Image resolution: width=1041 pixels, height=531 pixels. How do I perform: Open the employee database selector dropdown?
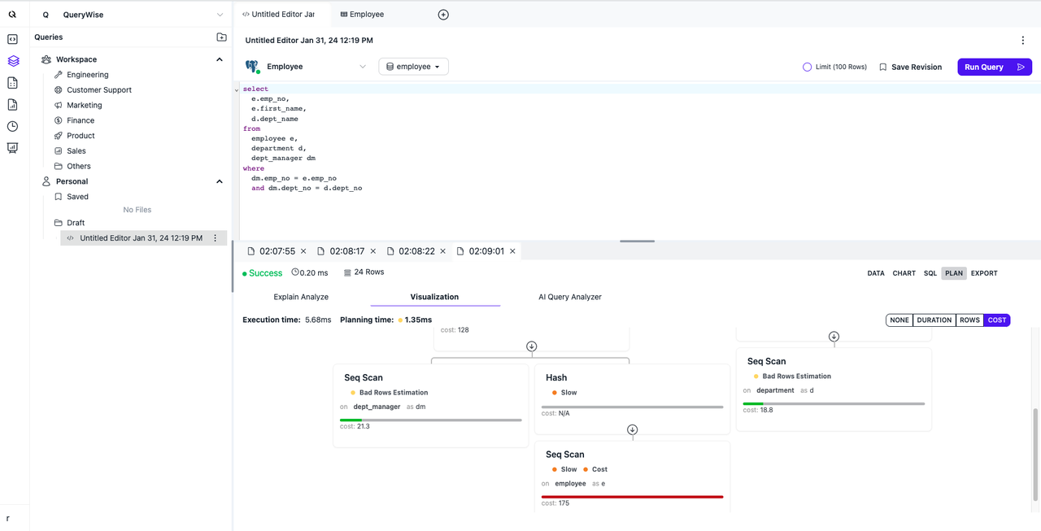coord(413,67)
